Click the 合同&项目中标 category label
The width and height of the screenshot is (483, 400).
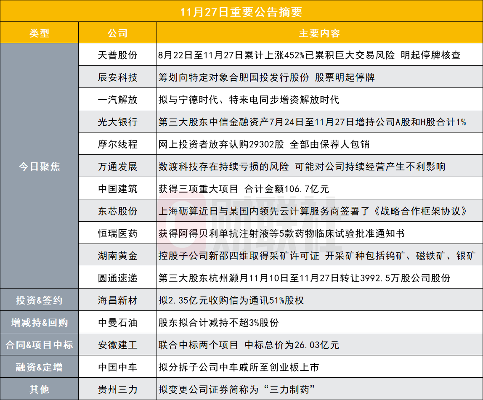pos(40,345)
